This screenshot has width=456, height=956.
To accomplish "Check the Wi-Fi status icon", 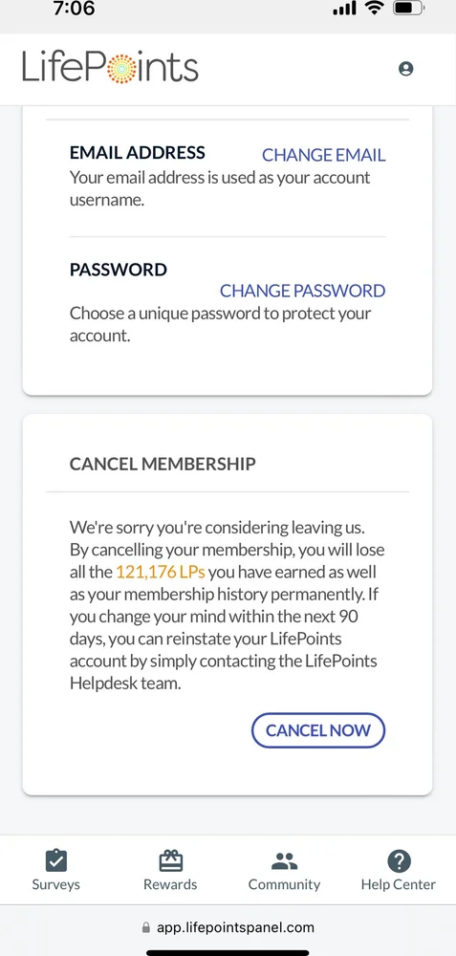I will click(372, 9).
